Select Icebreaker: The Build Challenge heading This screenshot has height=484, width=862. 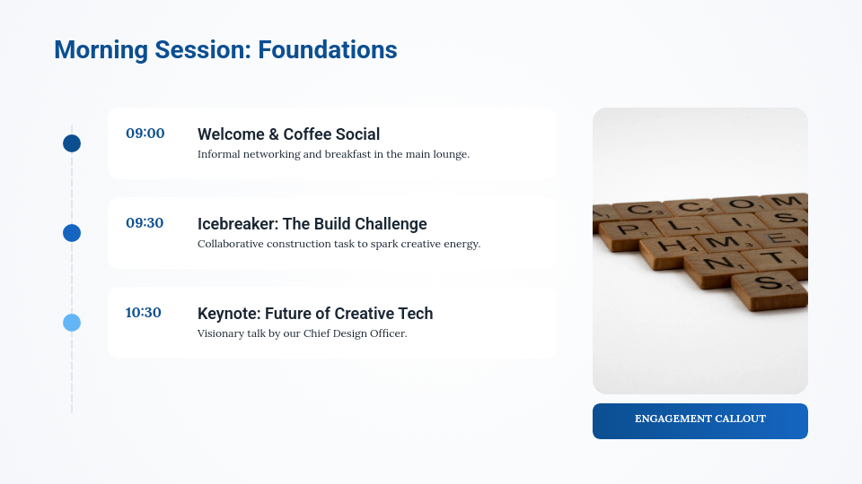(x=312, y=224)
